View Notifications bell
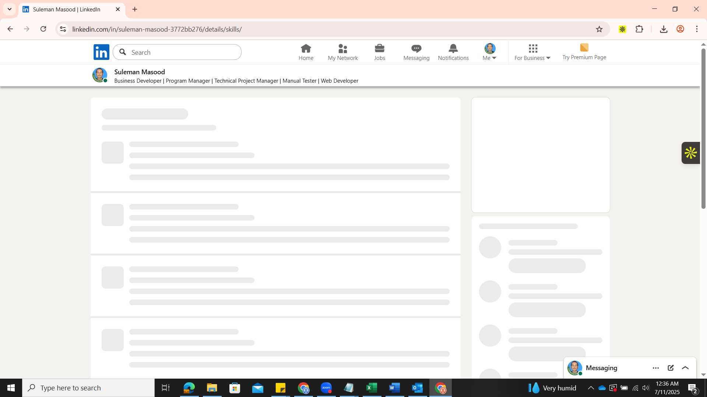Screen dimensions: 707x397 coord(453,52)
